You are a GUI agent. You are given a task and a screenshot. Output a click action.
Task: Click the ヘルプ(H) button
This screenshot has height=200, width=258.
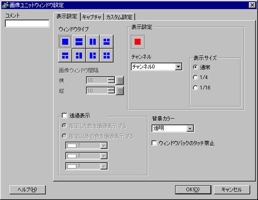click(28, 190)
